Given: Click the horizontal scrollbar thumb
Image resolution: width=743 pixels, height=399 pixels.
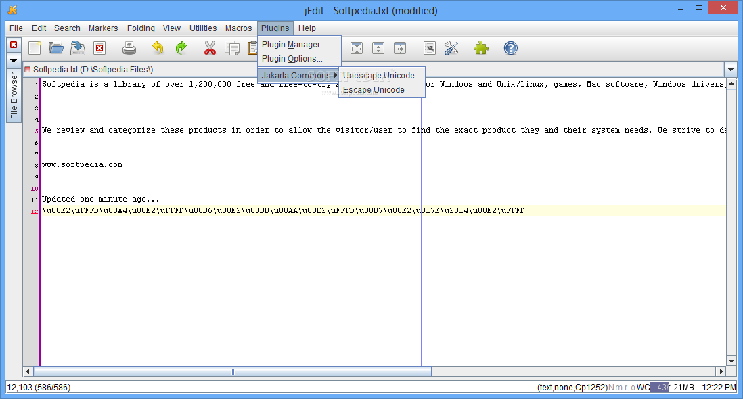Looking at the screenshot, I should coord(232,371).
